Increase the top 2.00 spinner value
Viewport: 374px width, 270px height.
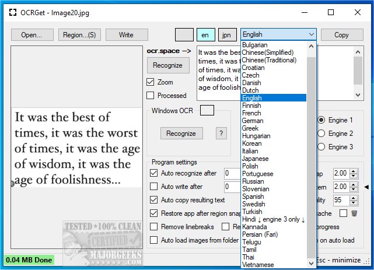pyautogui.click(x=354, y=171)
